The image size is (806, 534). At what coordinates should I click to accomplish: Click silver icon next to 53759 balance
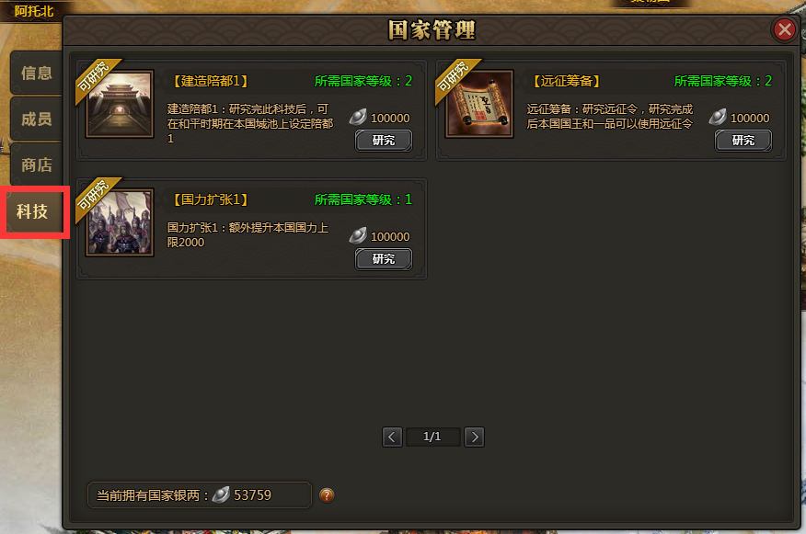(221, 494)
